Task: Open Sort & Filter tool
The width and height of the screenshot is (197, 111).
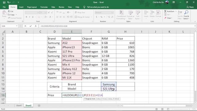Action: point(180,15)
